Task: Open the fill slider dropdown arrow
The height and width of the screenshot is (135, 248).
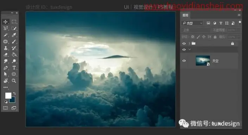Action: pyautogui.click(x=239, y=37)
